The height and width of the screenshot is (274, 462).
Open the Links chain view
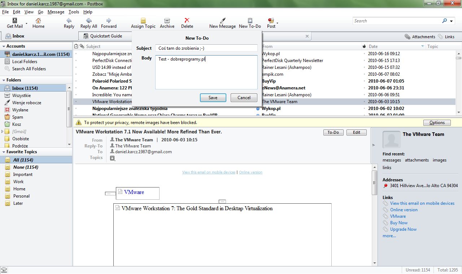coord(446,37)
